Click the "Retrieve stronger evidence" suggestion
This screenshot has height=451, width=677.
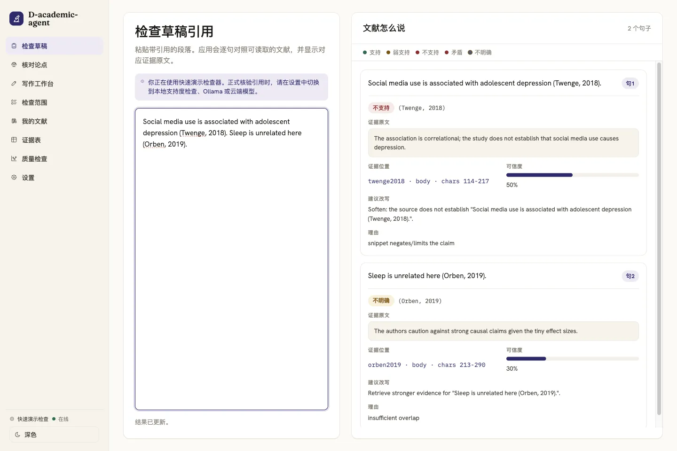pyautogui.click(x=464, y=393)
